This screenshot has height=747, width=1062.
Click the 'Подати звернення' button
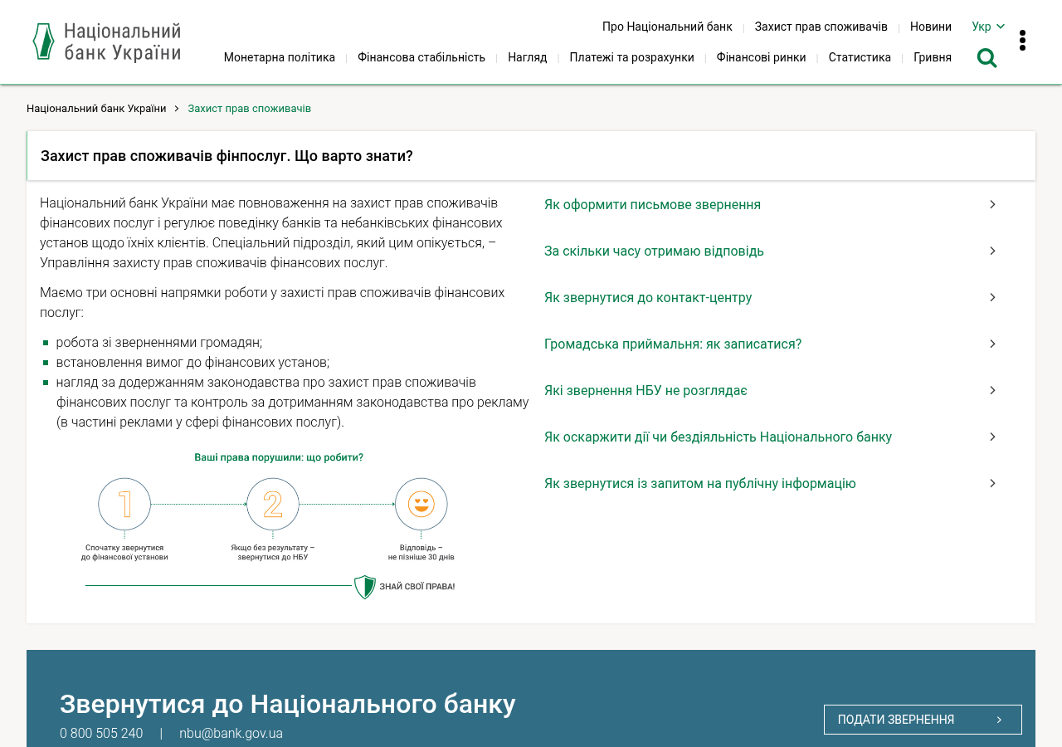(x=923, y=720)
